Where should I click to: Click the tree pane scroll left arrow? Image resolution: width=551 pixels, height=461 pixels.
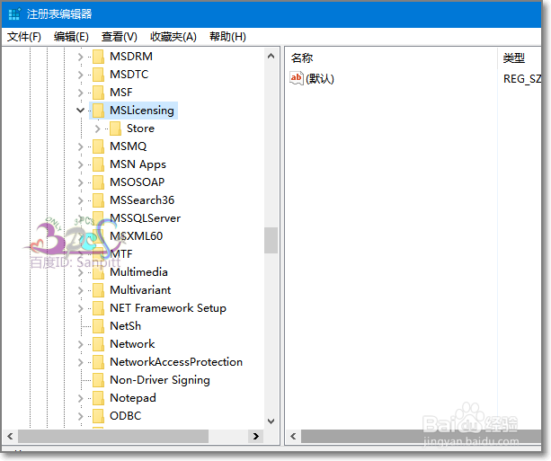pyautogui.click(x=10, y=437)
